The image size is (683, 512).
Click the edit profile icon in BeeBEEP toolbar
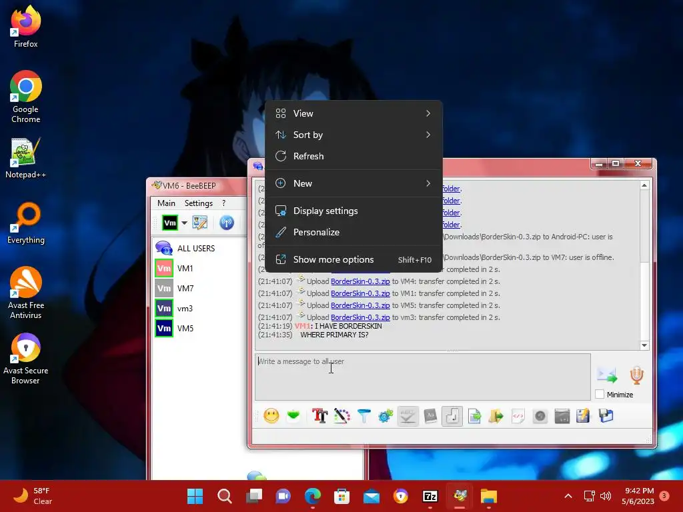[200, 223]
